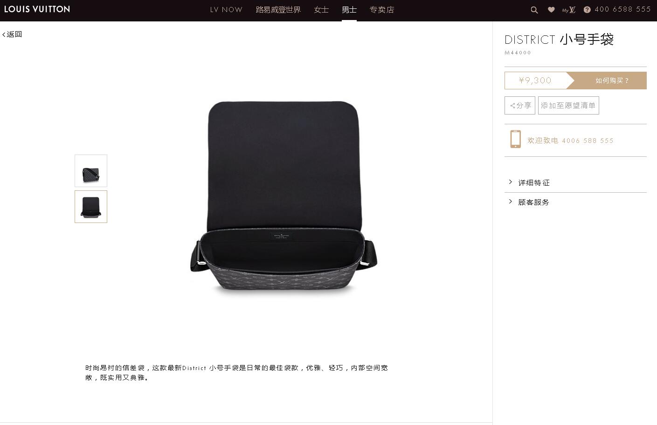Click the 4006 588 555 phone link
657x425 pixels.
coord(588,141)
